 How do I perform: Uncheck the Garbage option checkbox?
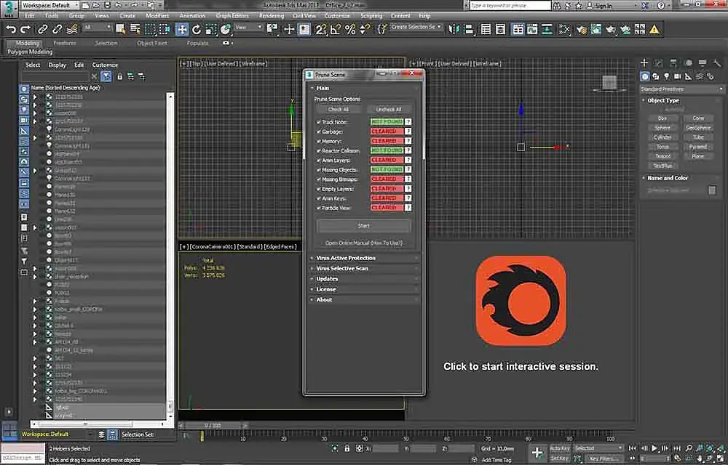pyautogui.click(x=319, y=132)
